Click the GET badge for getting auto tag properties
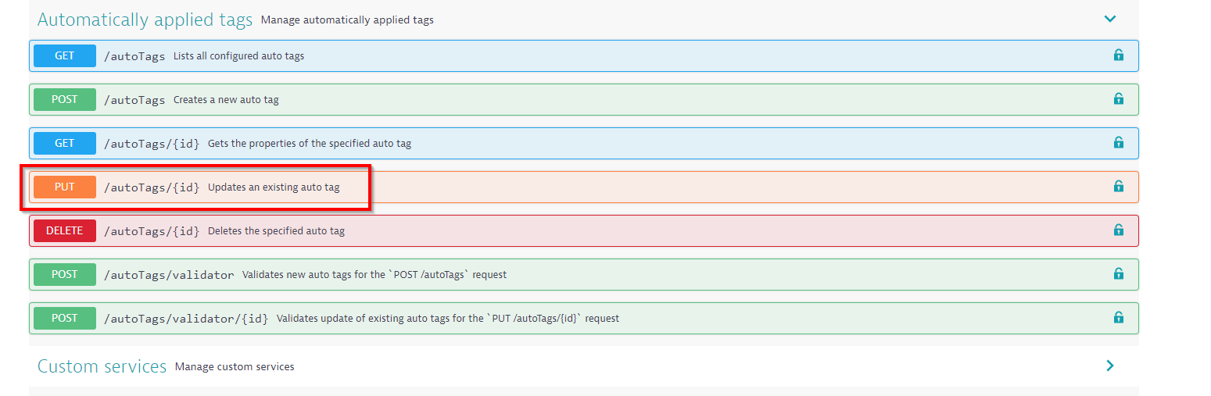 pyautogui.click(x=65, y=144)
